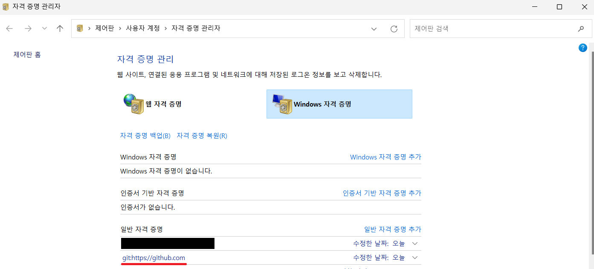Select 자격 증명 관리자 breadcrumb segment
594x269 pixels.
(x=196, y=29)
